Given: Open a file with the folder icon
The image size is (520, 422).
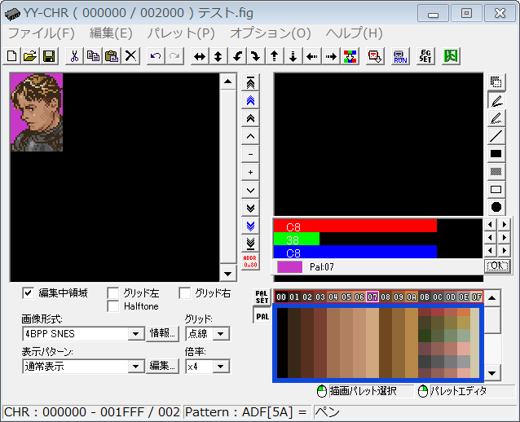Looking at the screenshot, I should [x=30, y=56].
